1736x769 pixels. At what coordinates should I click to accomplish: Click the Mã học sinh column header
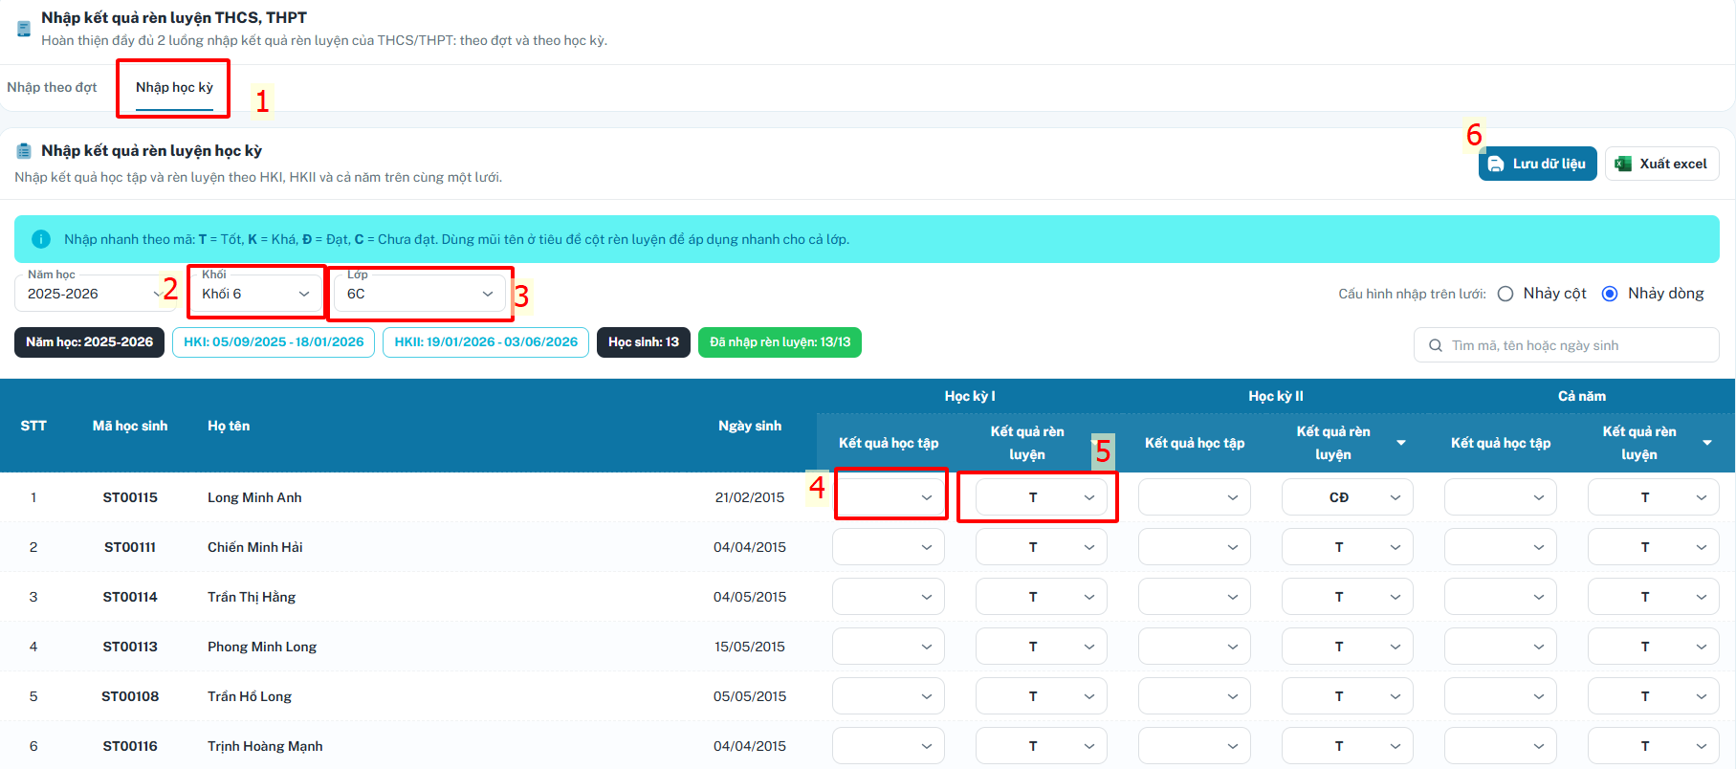130,426
